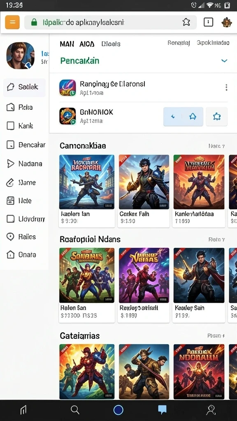Open Ranginayj Ge Dlatonsl app icon

point(67,88)
